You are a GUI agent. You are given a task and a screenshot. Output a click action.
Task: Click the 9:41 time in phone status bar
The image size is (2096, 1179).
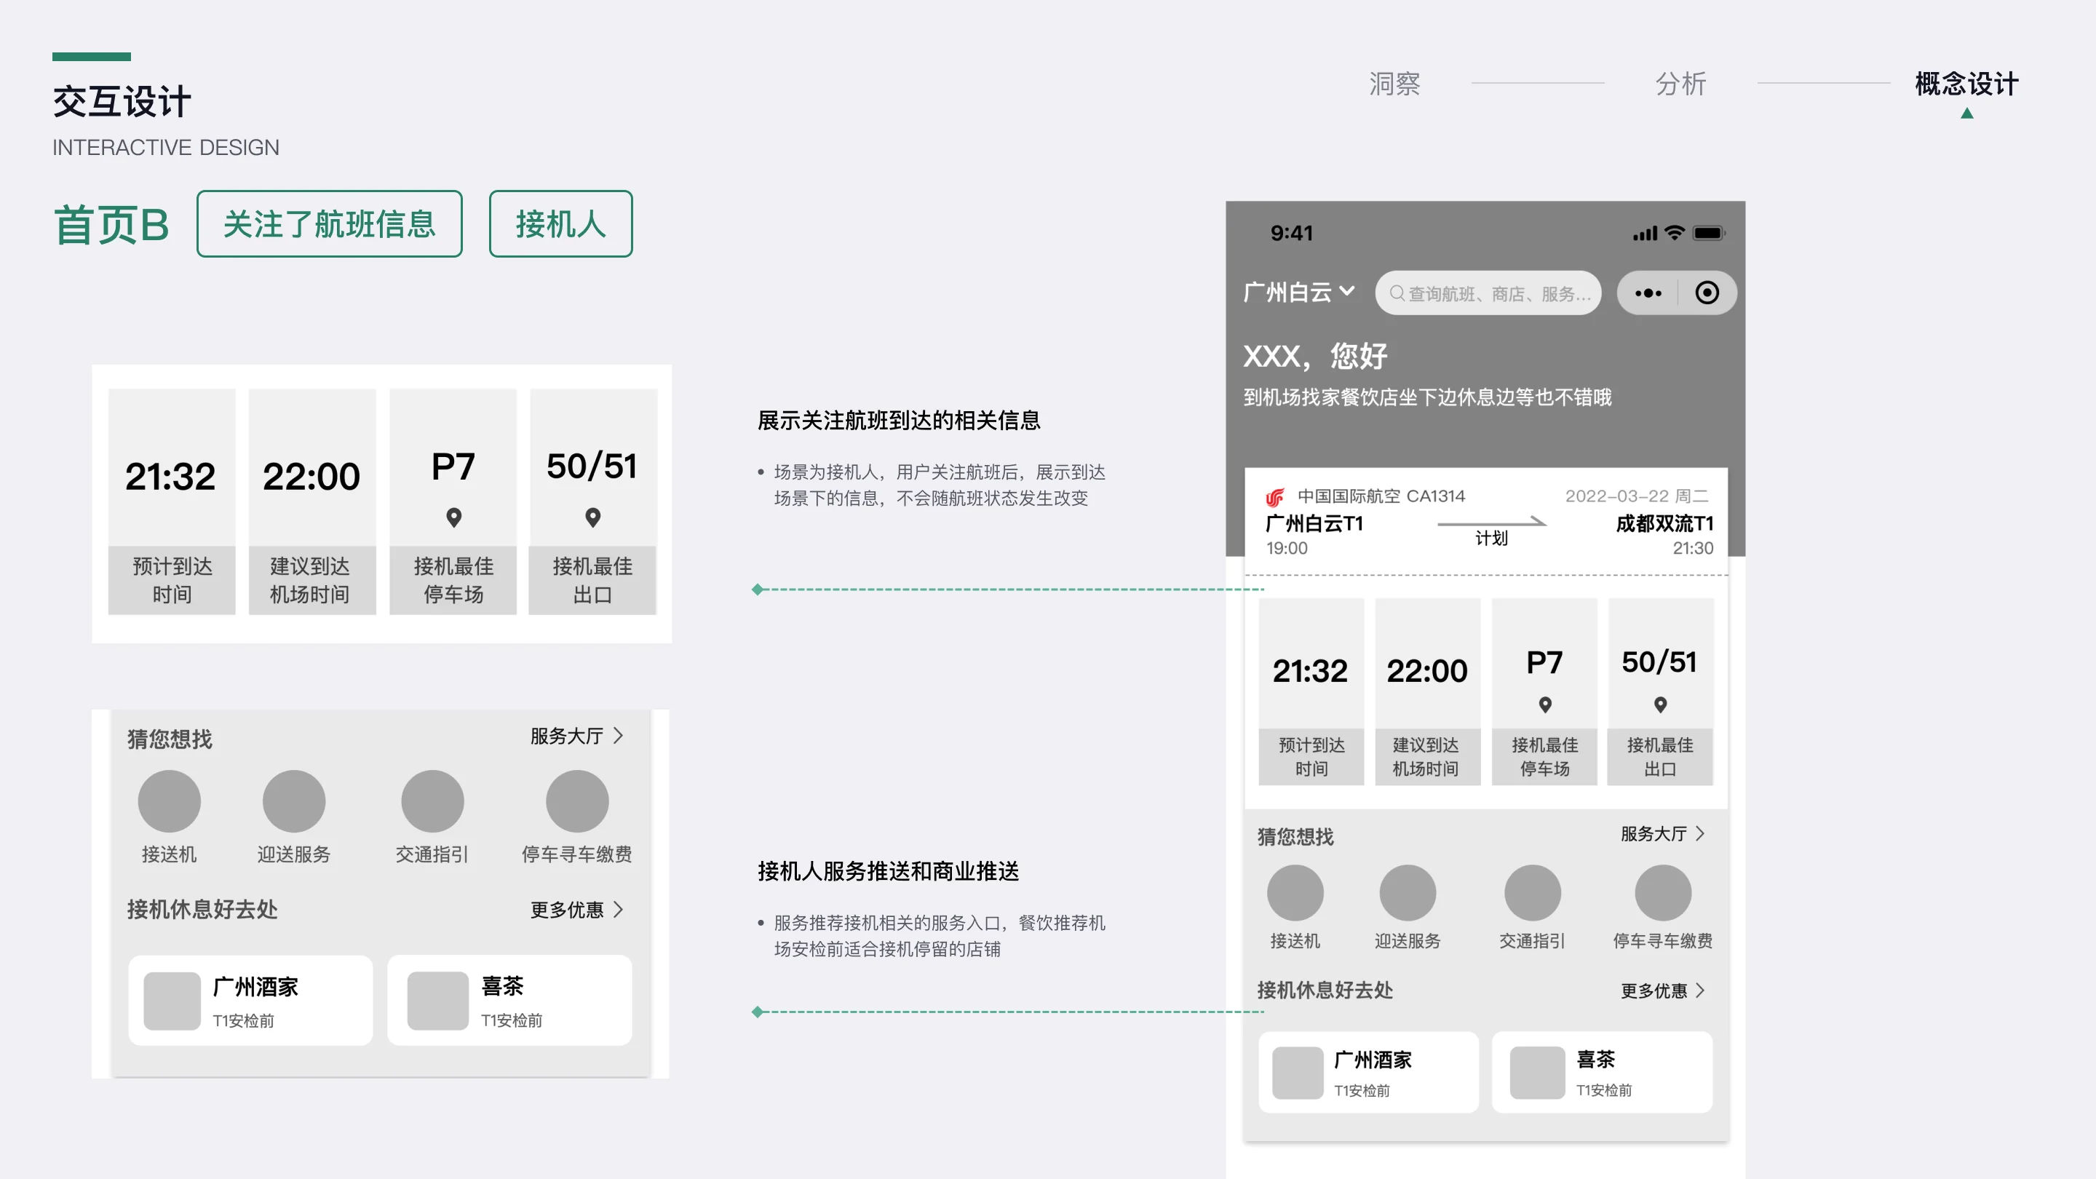[x=1292, y=233]
